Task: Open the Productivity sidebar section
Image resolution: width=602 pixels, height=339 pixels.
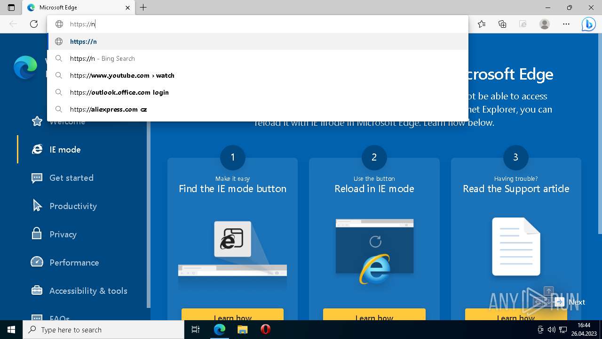Action: (73, 206)
